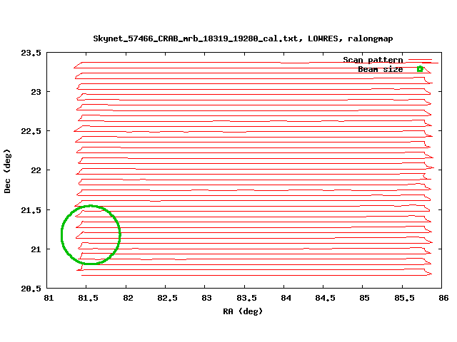457x342 pixels.
Task: Select the 'Scan pattern' legend label
Action: pyautogui.click(x=373, y=60)
